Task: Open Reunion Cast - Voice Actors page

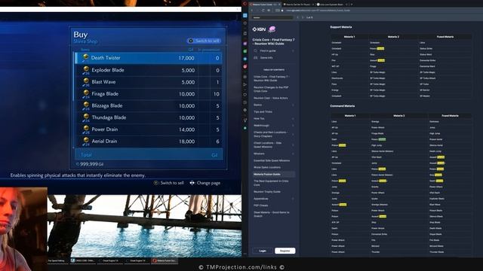Action: coord(271,99)
